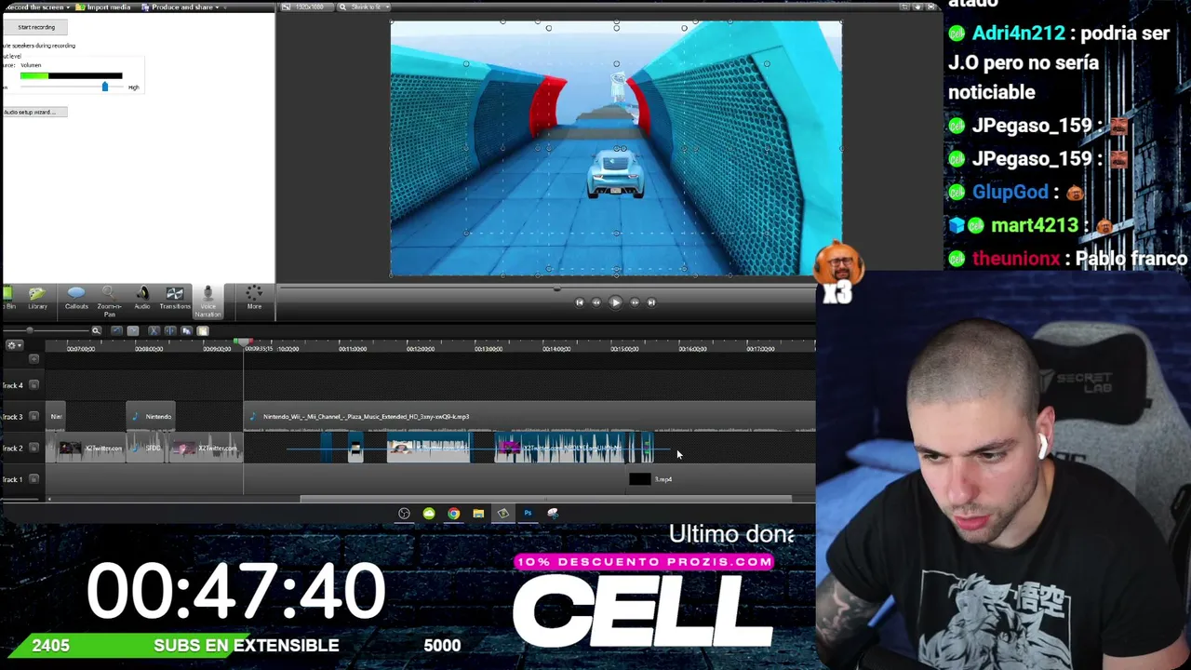This screenshot has height=670, width=1191.
Task: Select the Voice Narration tab
Action: click(207, 301)
